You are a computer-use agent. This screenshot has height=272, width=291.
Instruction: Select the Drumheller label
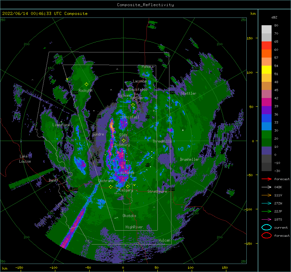[x=189, y=159]
